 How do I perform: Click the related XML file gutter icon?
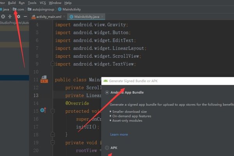click(x=44, y=80)
